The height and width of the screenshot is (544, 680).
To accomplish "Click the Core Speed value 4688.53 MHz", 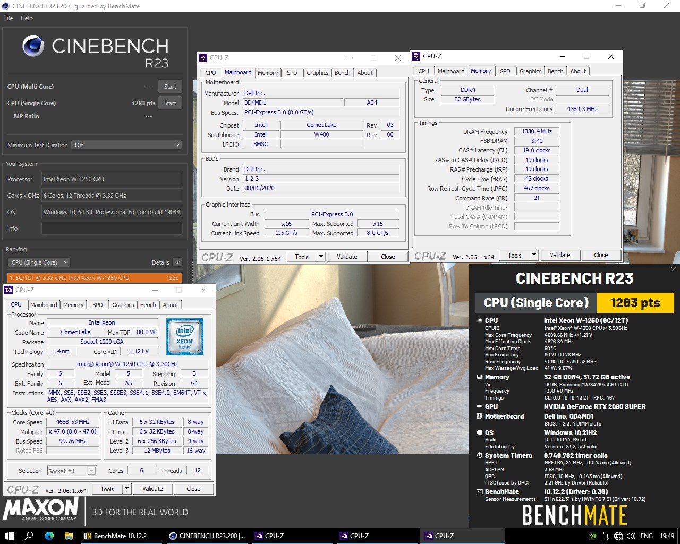I will (x=73, y=422).
